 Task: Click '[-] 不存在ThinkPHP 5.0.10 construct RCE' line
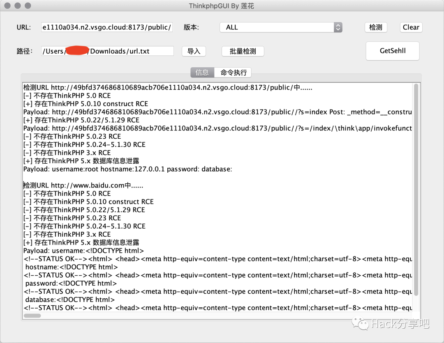pyautogui.click(x=88, y=202)
